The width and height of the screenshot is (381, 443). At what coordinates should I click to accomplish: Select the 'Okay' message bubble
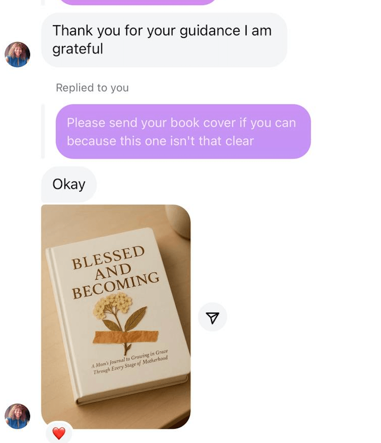point(69,184)
